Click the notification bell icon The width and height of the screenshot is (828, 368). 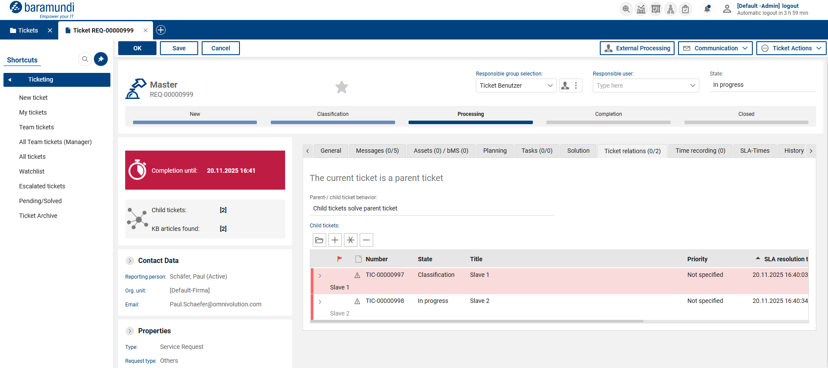707,9
